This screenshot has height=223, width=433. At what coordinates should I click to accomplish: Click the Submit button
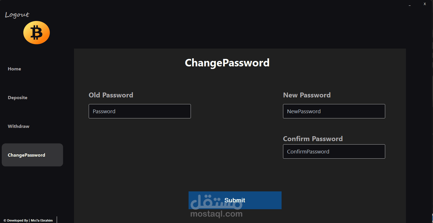pyautogui.click(x=235, y=200)
